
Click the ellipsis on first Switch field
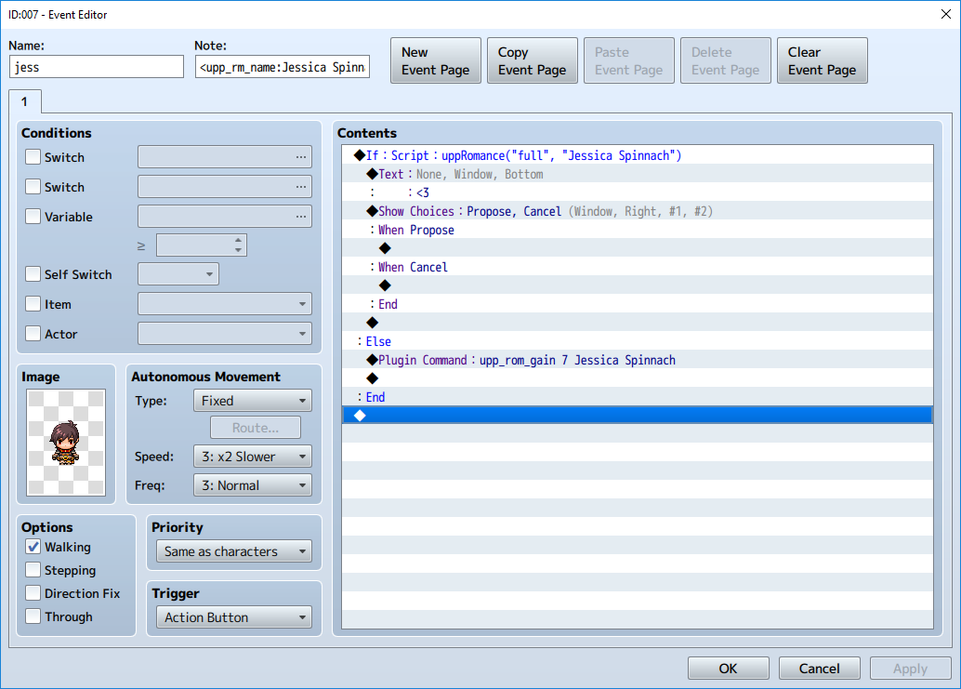(x=300, y=157)
